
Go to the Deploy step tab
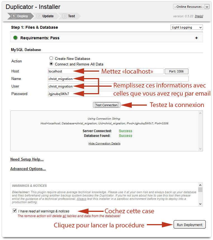pos(21,16)
